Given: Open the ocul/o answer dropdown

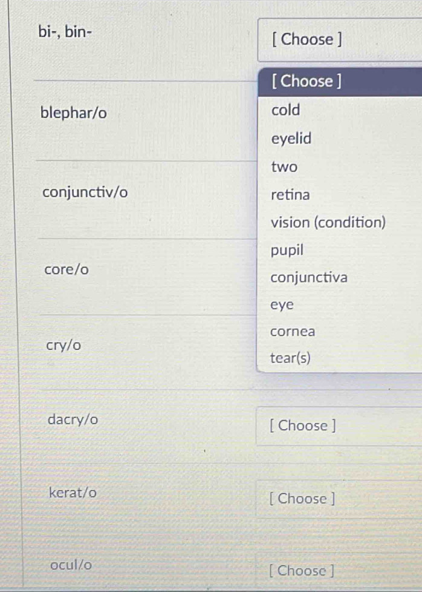Looking at the screenshot, I should [339, 570].
